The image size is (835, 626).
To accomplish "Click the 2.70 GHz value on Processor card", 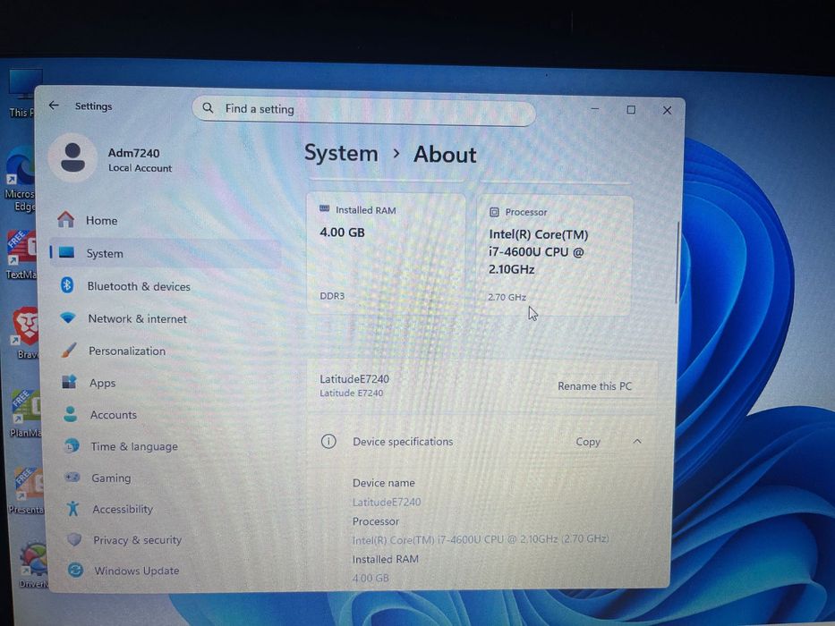I will (x=507, y=297).
